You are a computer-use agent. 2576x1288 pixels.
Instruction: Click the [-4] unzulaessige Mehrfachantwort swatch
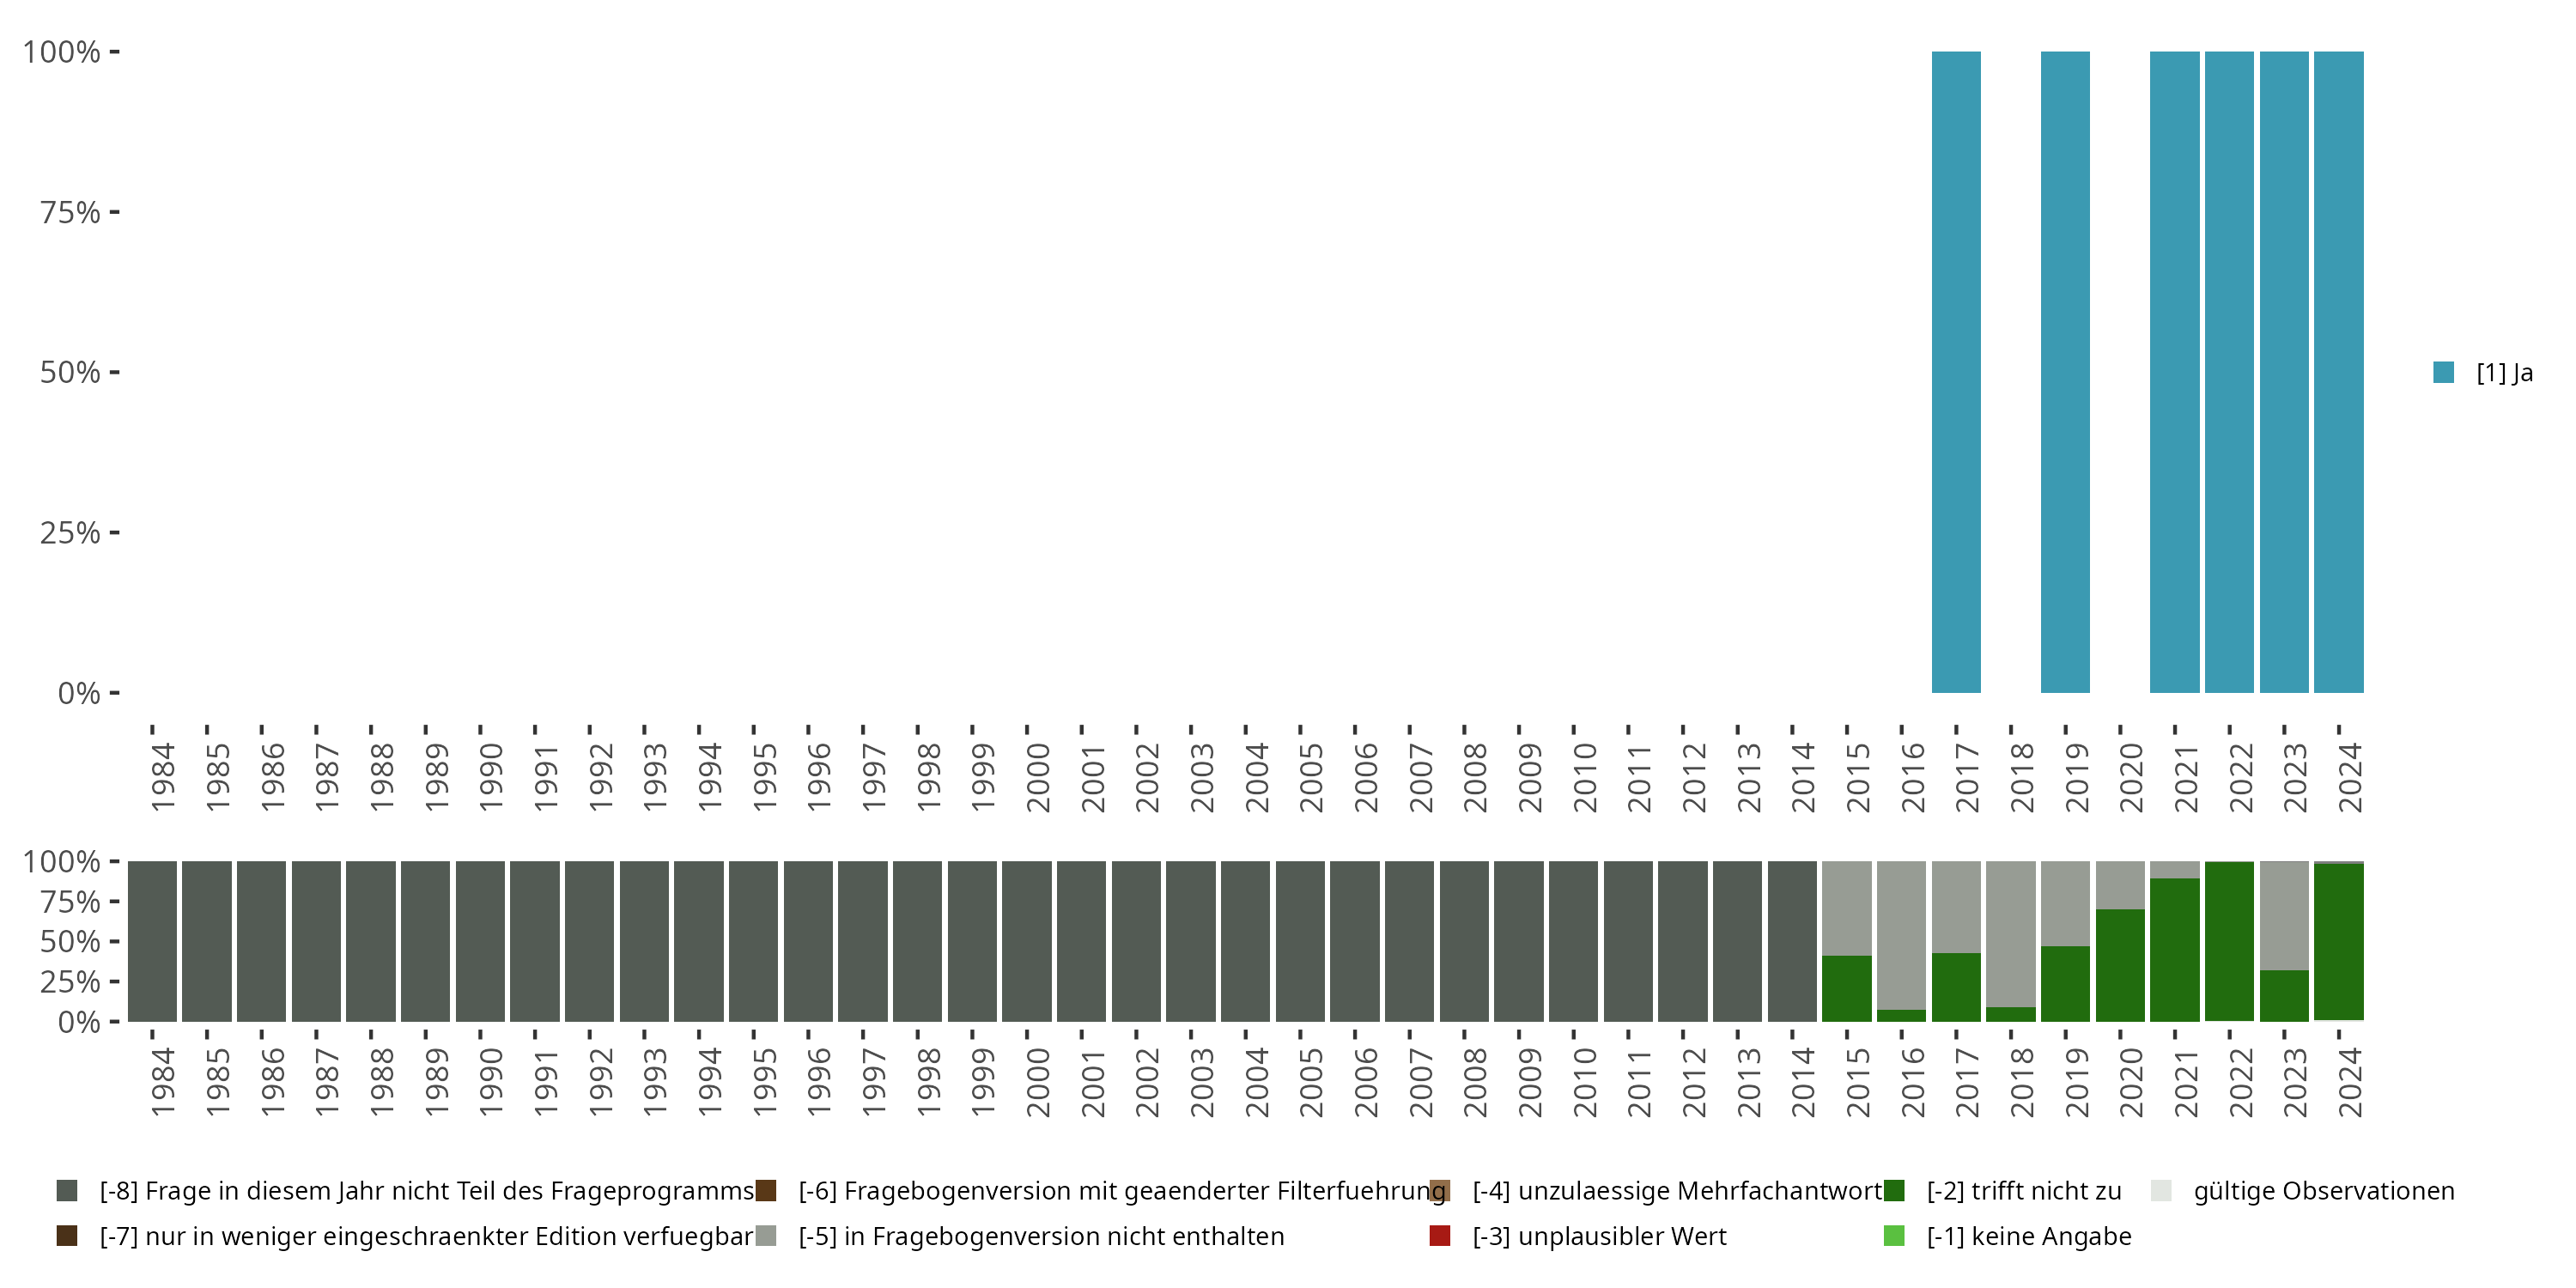coord(1440,1190)
